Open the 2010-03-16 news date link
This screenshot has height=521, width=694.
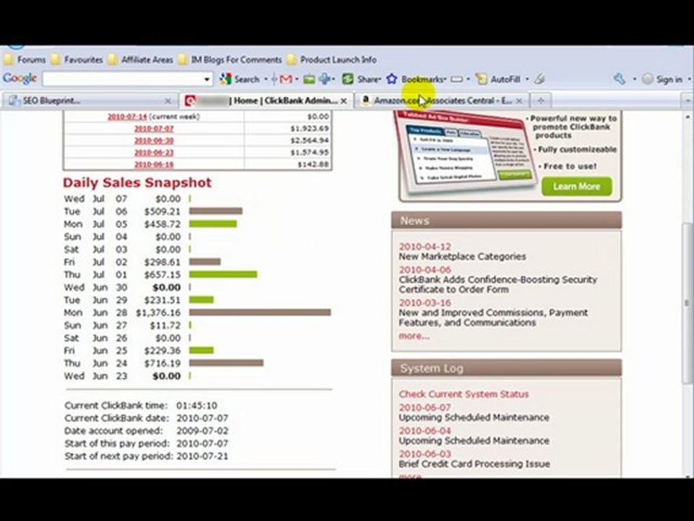coord(425,302)
